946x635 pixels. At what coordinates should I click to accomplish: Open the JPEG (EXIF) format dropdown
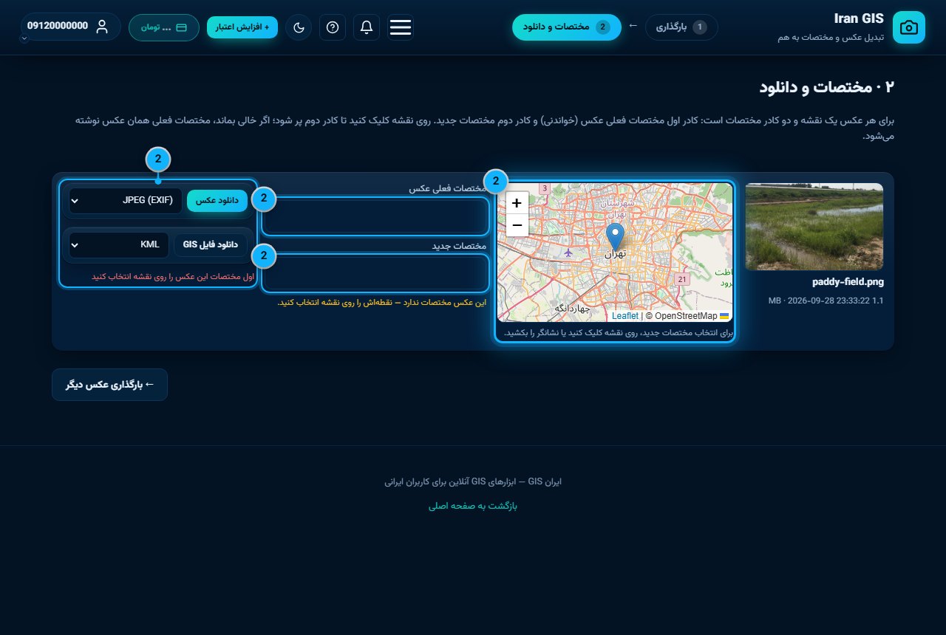click(x=126, y=201)
